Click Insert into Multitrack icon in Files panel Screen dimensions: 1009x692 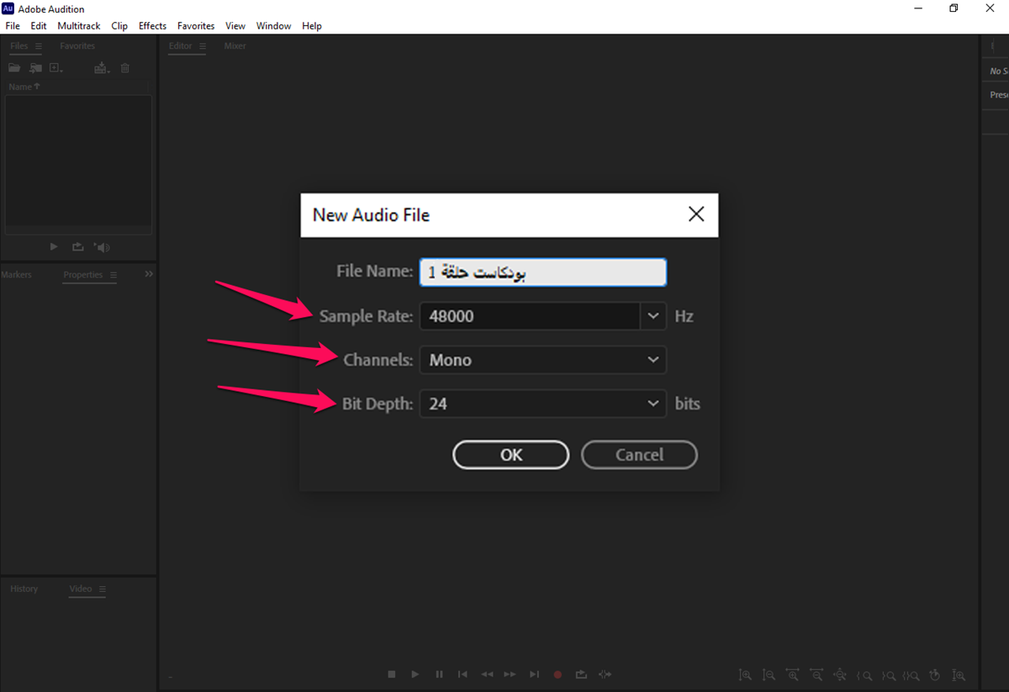pyautogui.click(x=102, y=68)
